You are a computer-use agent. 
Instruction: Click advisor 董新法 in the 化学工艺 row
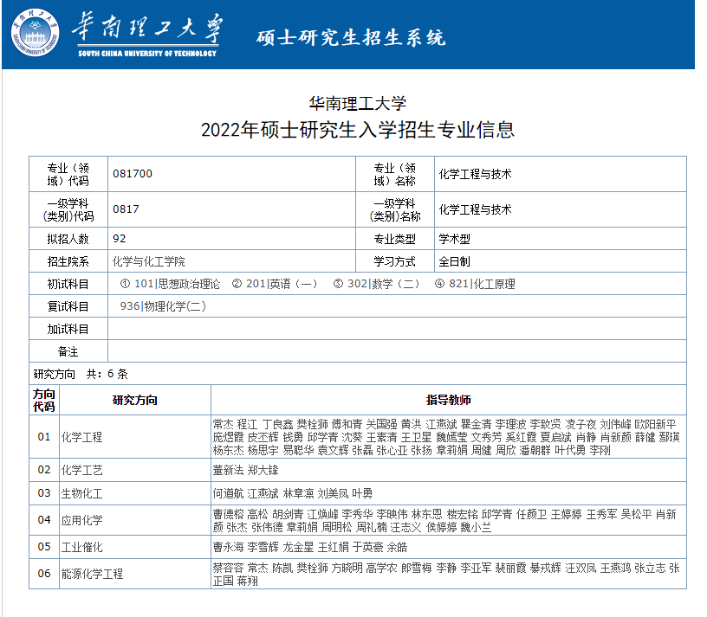coord(228,470)
